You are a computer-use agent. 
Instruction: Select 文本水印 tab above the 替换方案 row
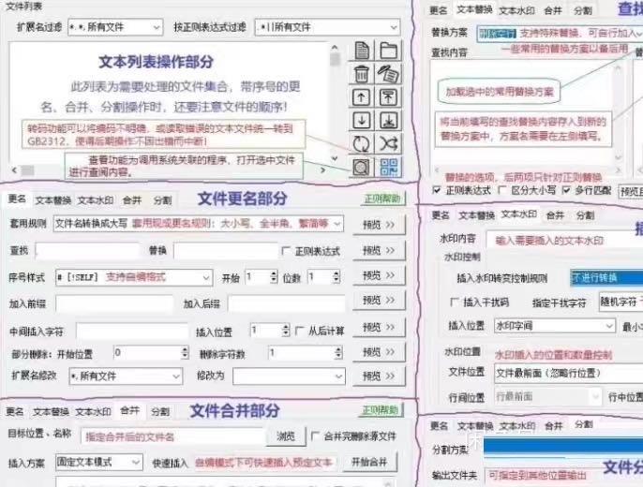point(516,10)
